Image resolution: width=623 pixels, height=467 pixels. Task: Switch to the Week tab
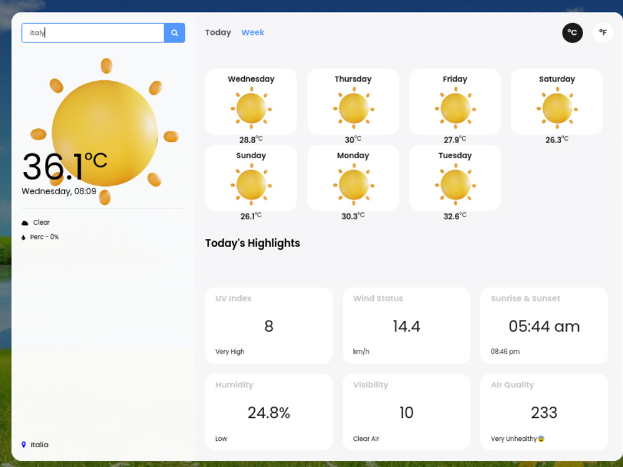[x=253, y=32]
